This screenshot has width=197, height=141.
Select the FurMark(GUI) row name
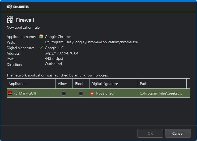point(25,93)
